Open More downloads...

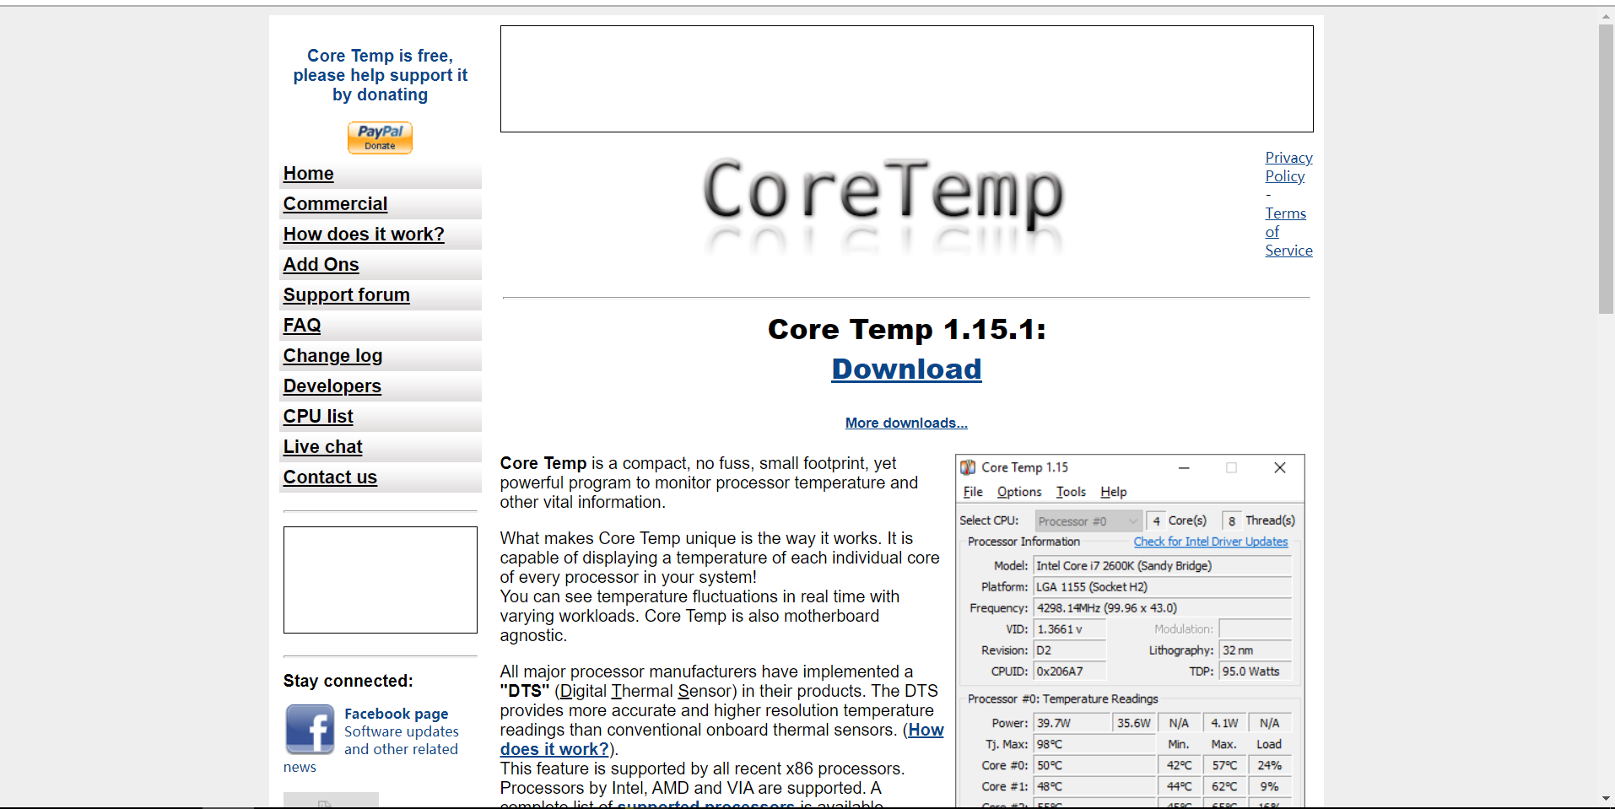pos(906,423)
